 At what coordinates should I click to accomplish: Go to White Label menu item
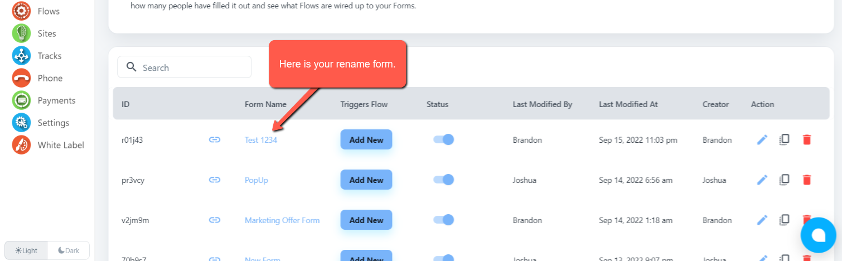pyautogui.click(x=60, y=145)
